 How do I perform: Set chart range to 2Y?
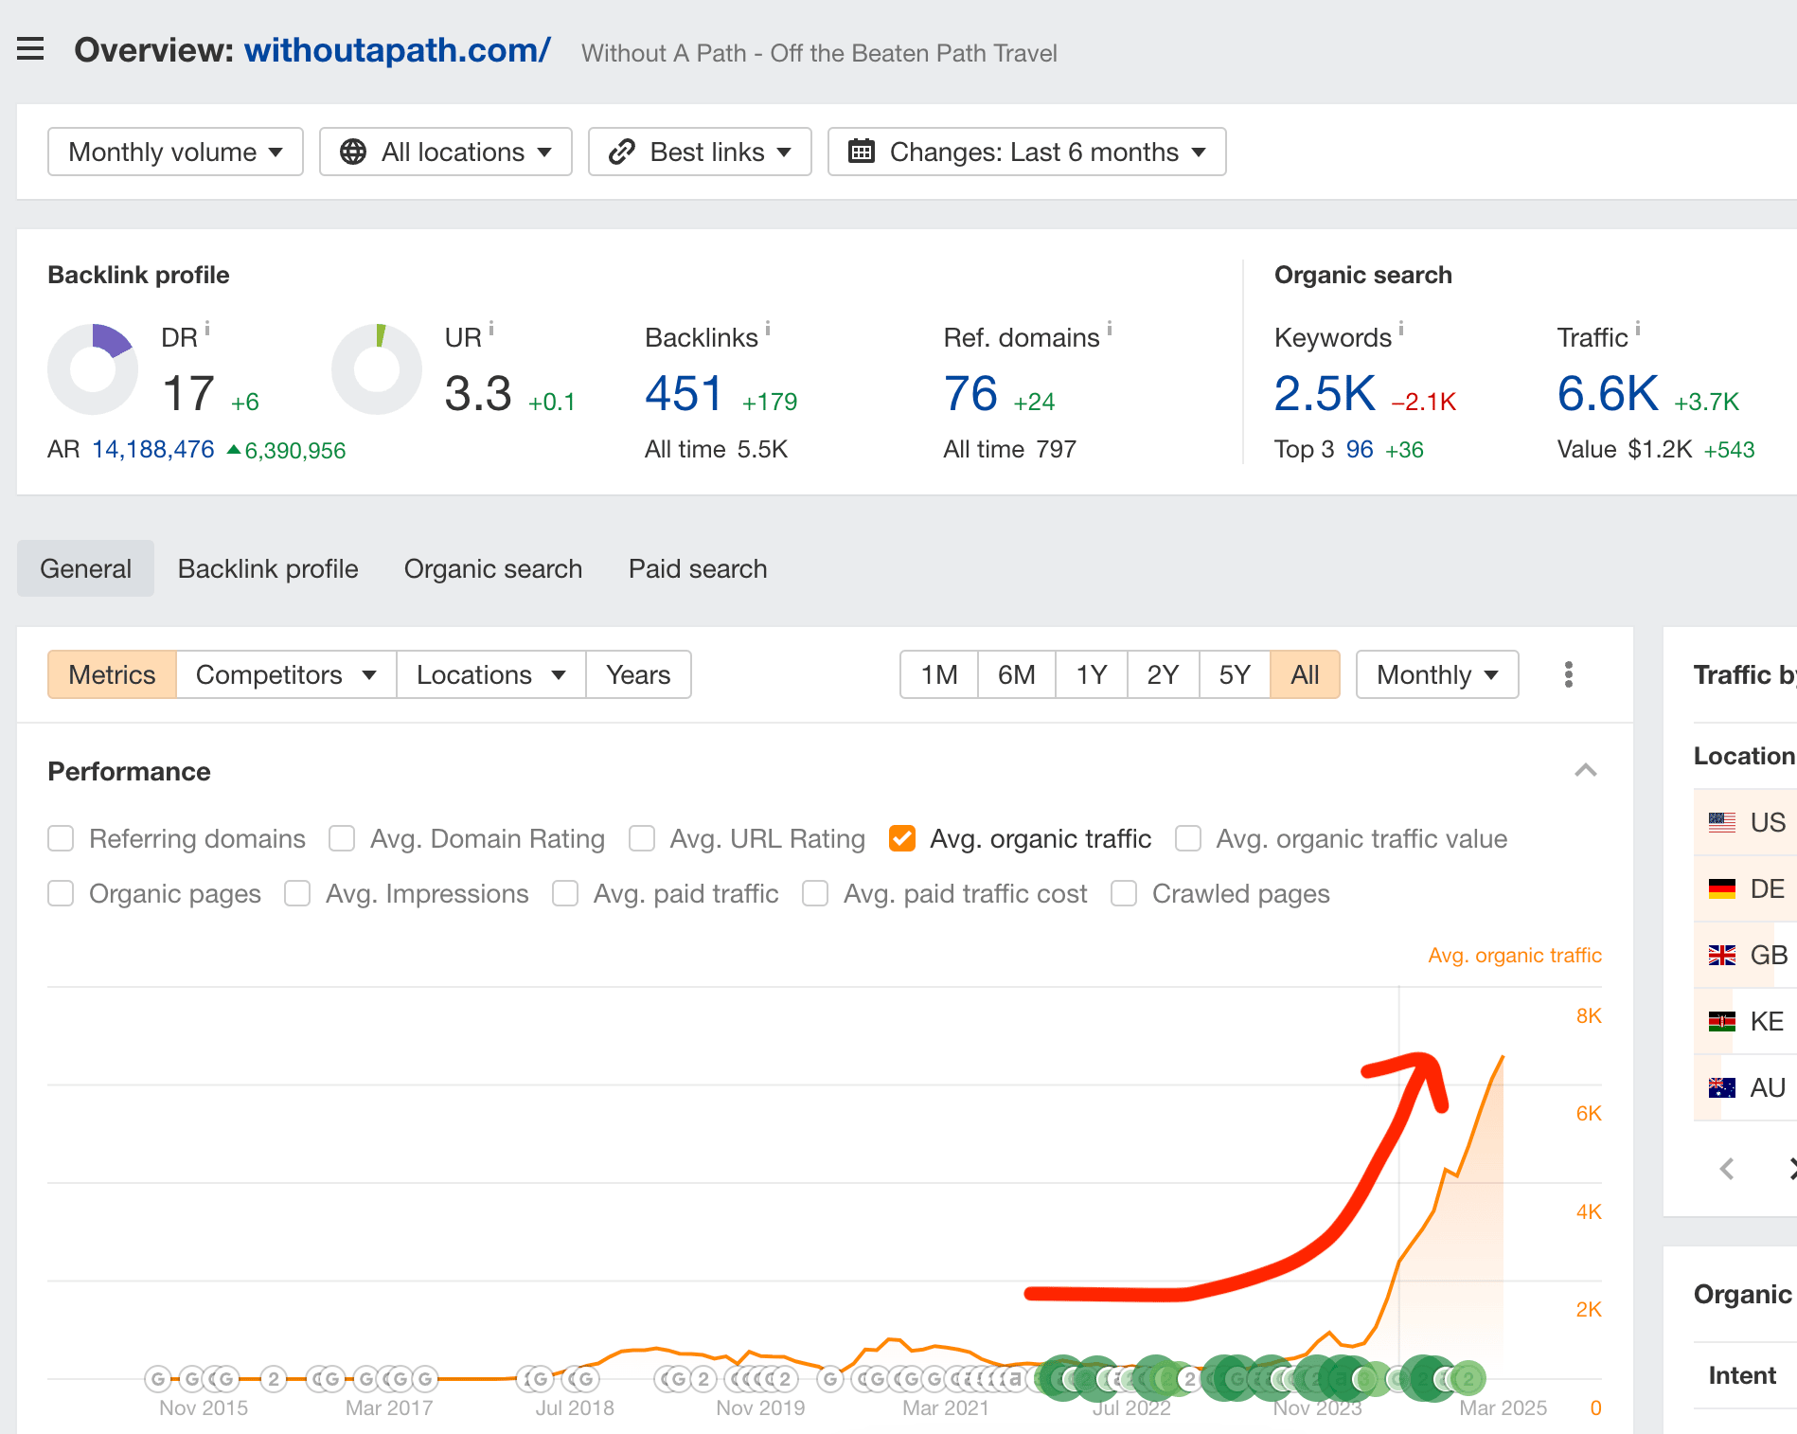[1163, 674]
